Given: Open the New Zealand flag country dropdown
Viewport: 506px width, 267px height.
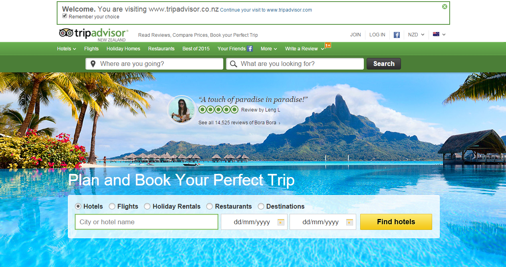Looking at the screenshot, I should tap(439, 35).
